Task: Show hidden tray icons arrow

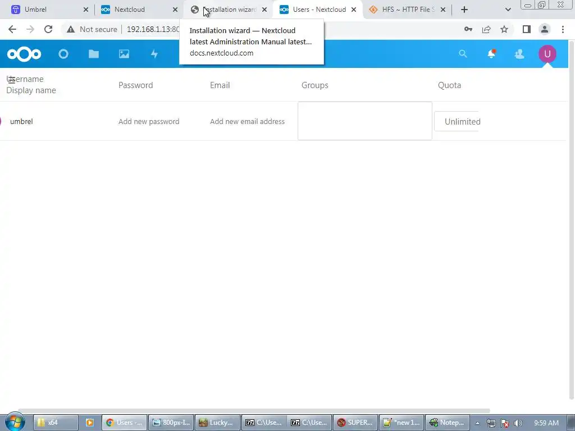Action: pos(477,423)
